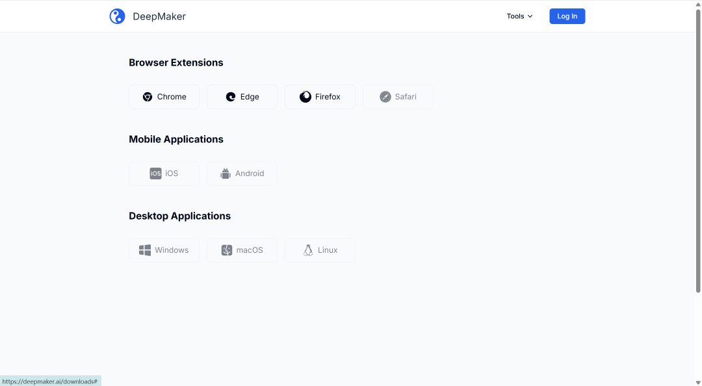Expand the Tools dropdown menu
The width and height of the screenshot is (702, 386).
pos(519,16)
